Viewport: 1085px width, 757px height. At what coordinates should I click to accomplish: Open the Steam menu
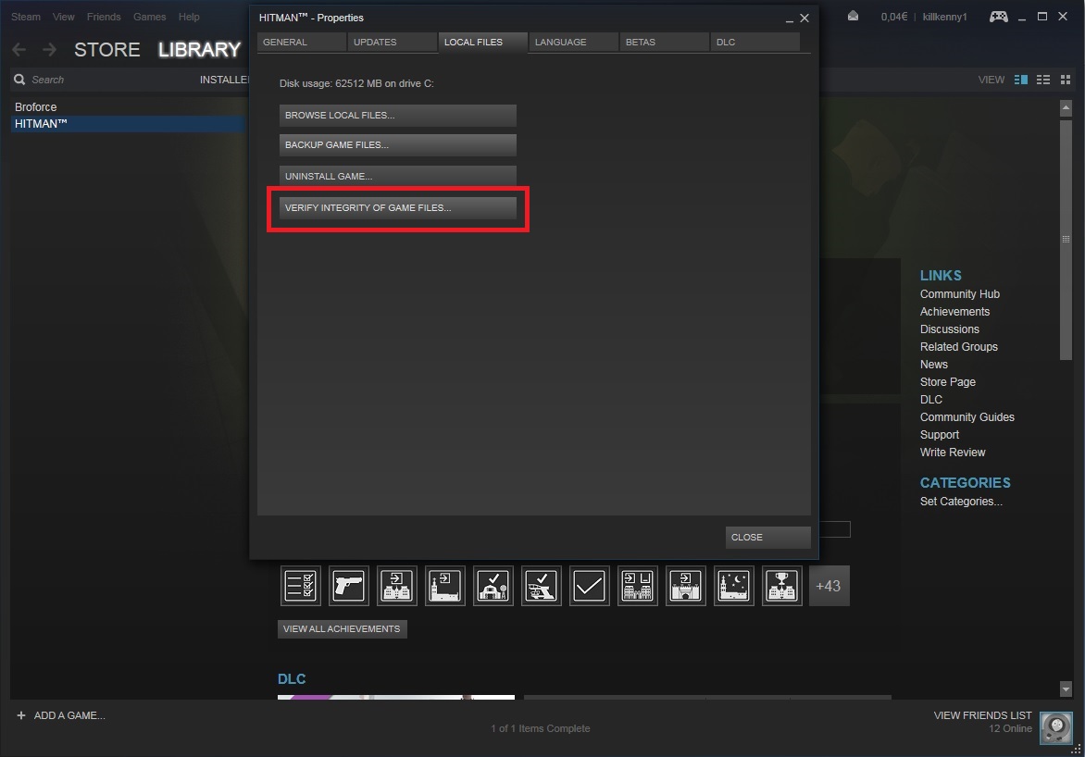[26, 17]
